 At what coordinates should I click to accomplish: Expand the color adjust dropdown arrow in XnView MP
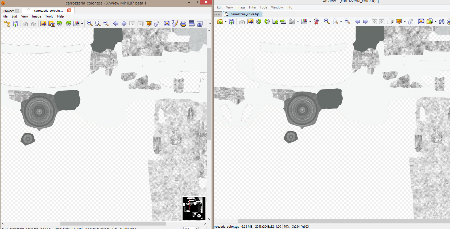click(82, 24)
